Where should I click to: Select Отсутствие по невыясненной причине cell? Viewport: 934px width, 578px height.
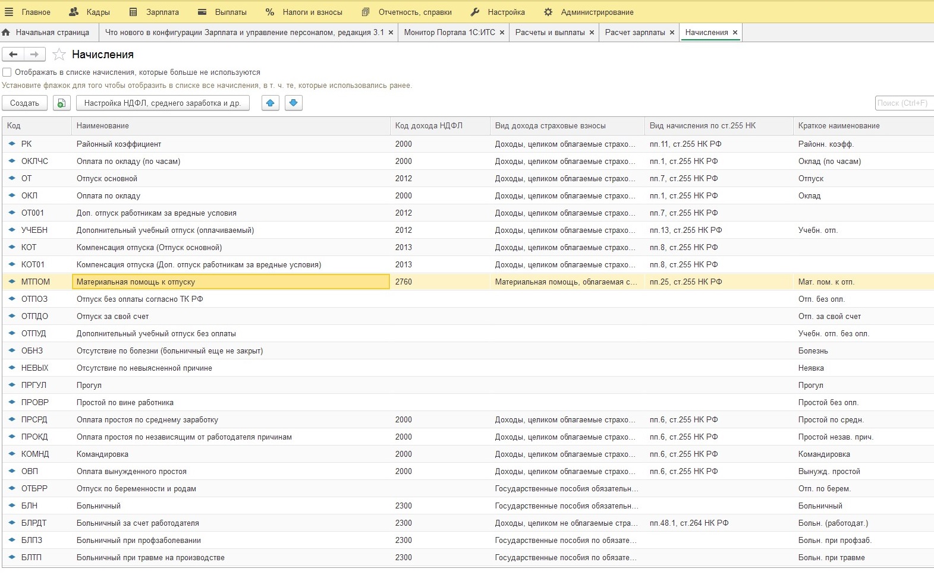click(231, 368)
